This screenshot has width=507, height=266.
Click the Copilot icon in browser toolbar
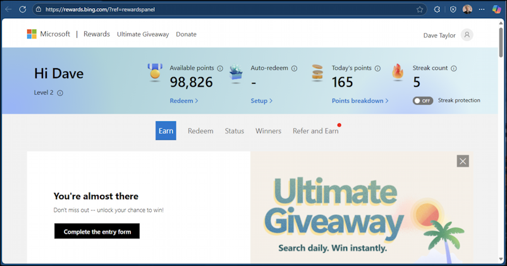(x=497, y=9)
